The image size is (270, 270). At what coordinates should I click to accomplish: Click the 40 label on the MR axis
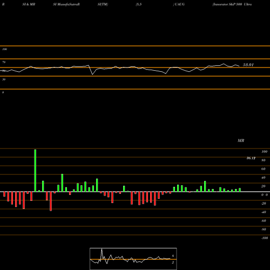pos(264,178)
